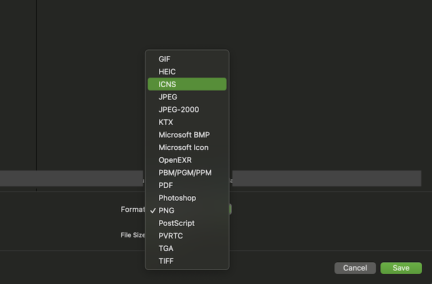
Task: Choose Photoshop format option
Action: click(177, 198)
